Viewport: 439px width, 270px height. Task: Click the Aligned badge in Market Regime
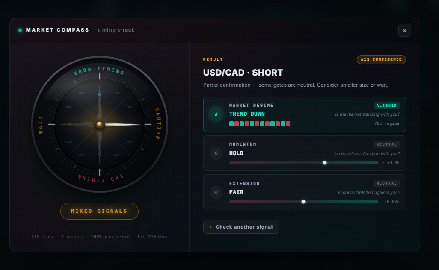387,106
